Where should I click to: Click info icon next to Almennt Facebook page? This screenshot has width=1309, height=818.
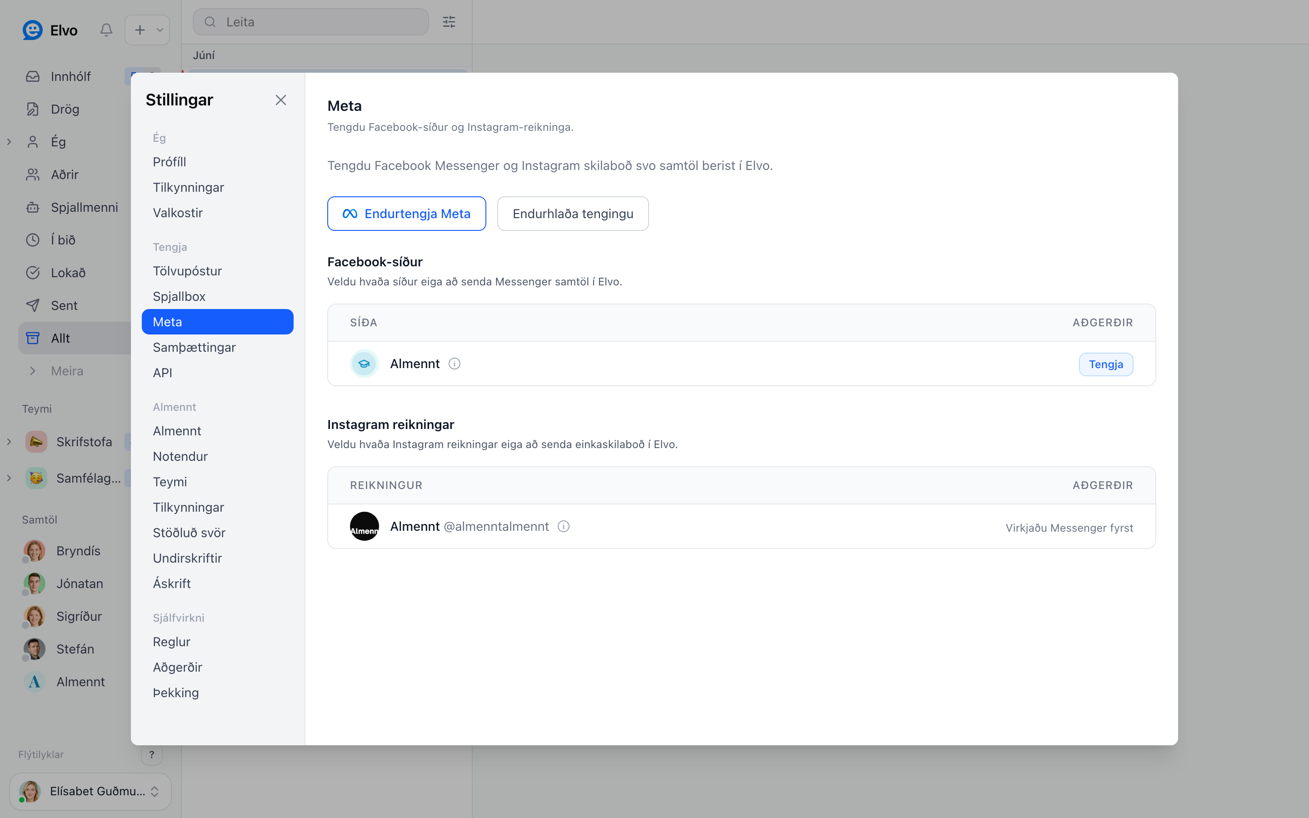click(455, 364)
